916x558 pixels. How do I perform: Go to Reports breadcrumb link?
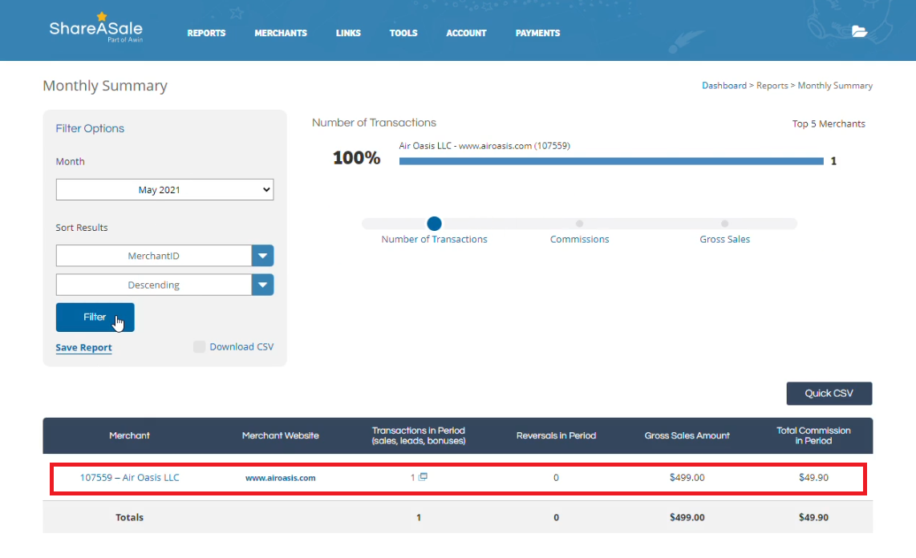[x=772, y=85]
